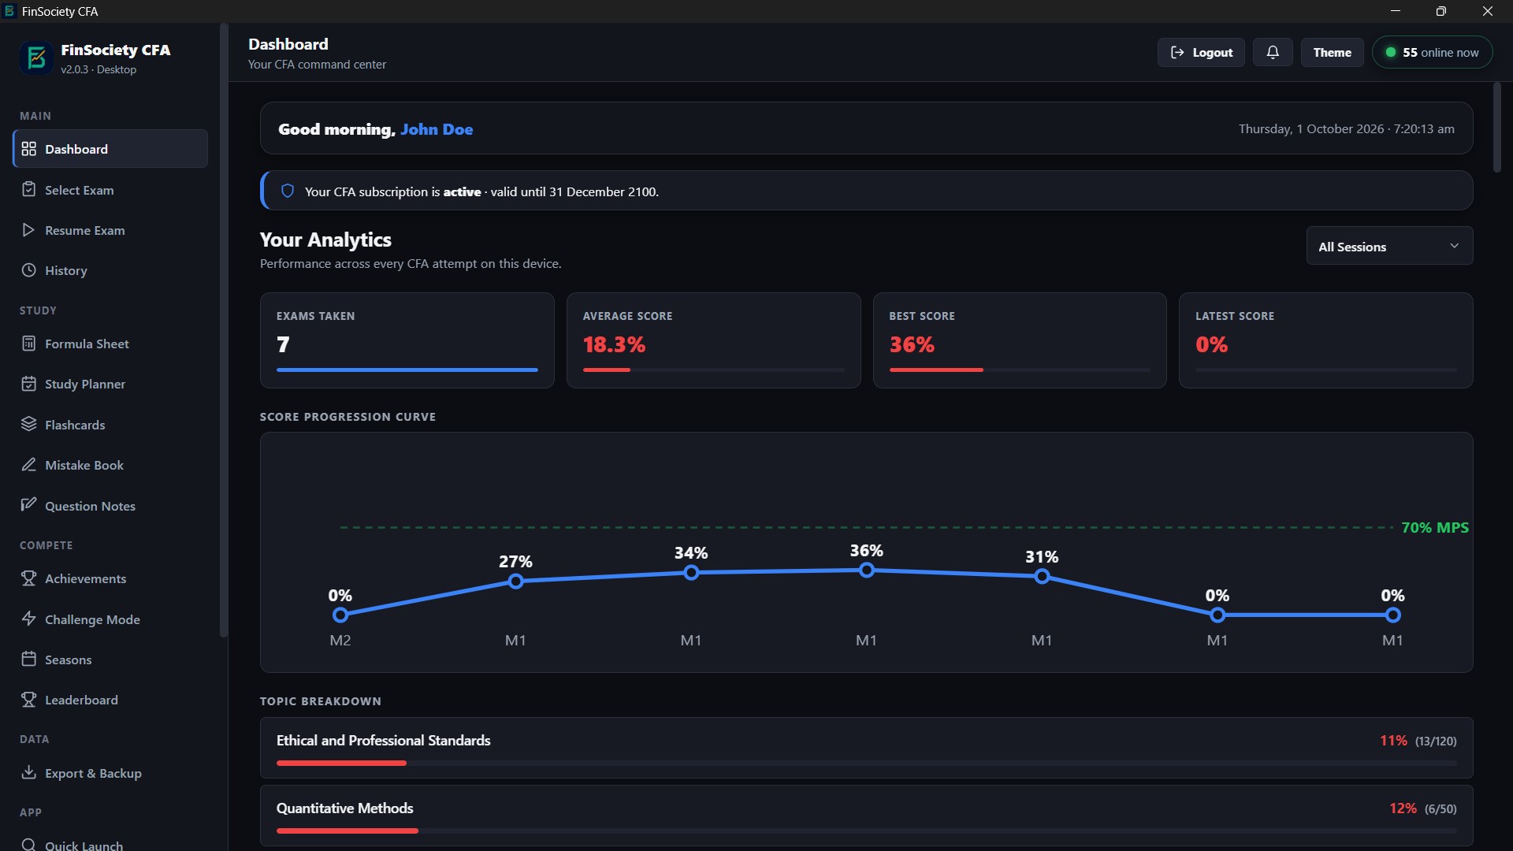Click the Achievements trophy icon
Image resolution: width=1513 pixels, height=851 pixels.
tap(29, 578)
